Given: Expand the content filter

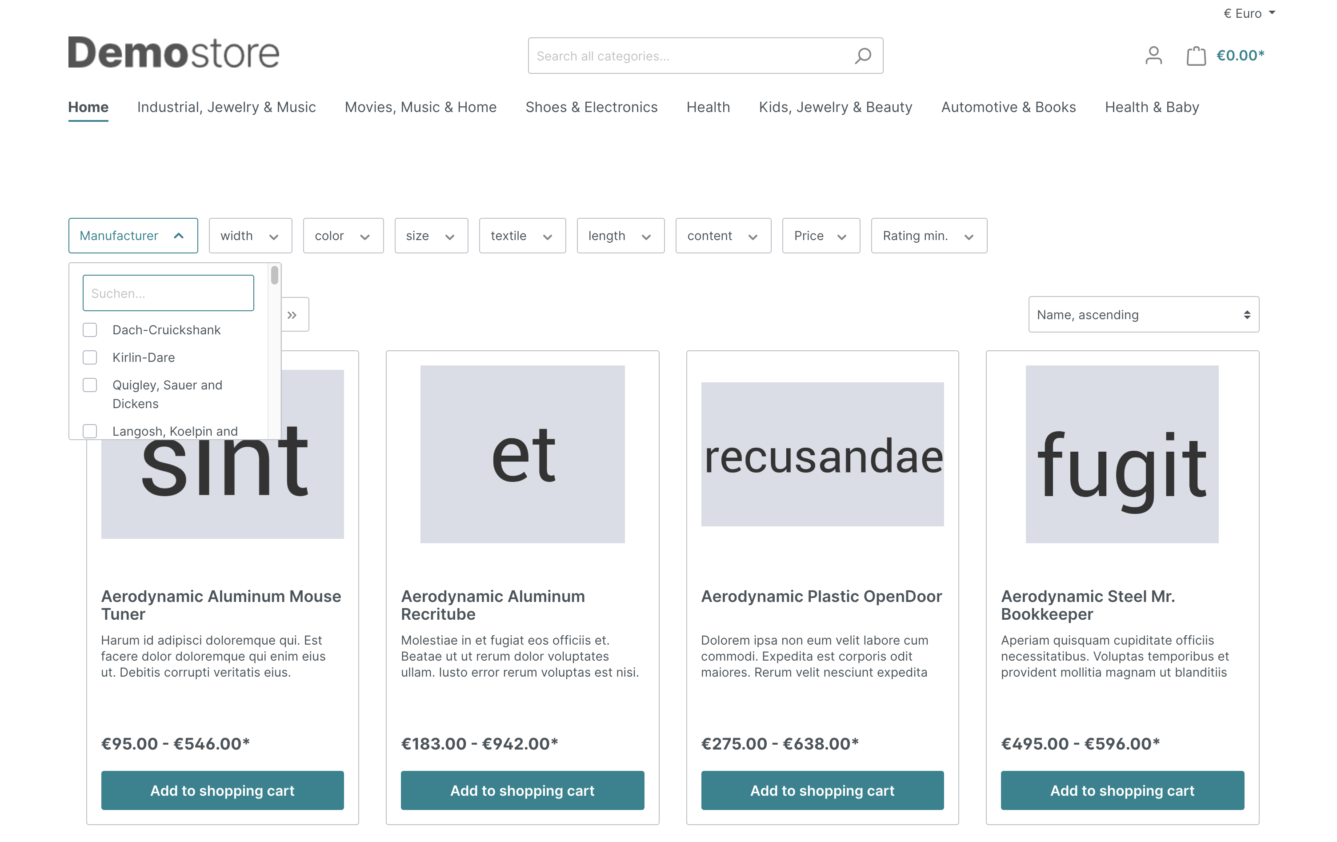Looking at the screenshot, I should [x=724, y=236].
